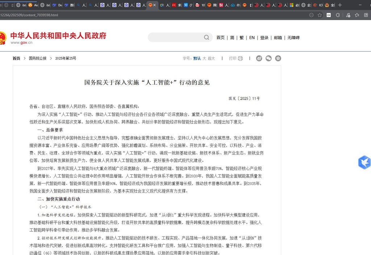The height and width of the screenshot is (255, 371).
Task: Set font size to 默认
Action: (x=197, y=58)
